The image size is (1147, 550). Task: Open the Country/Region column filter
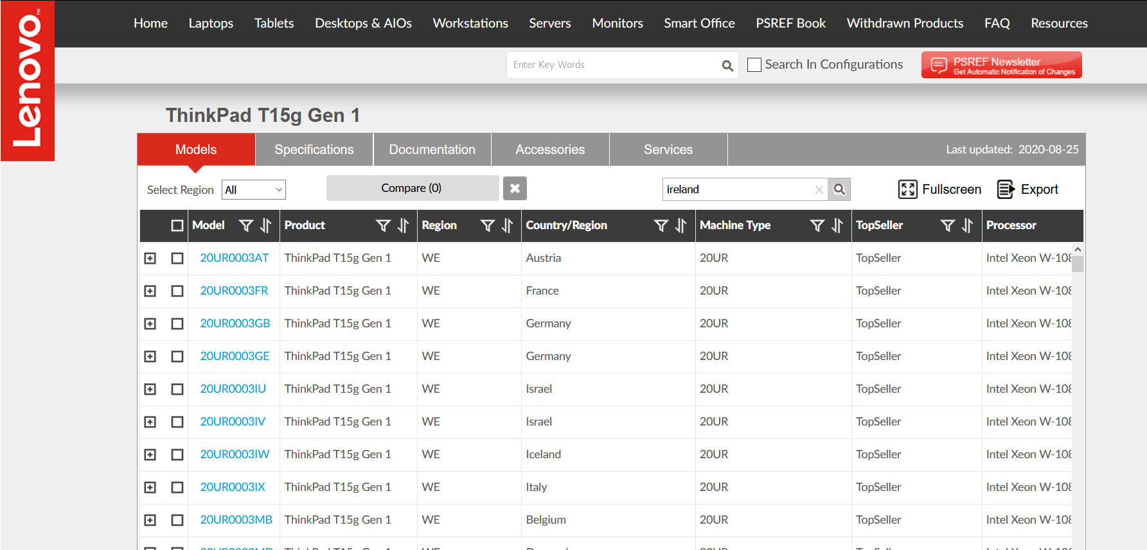pyautogui.click(x=661, y=226)
